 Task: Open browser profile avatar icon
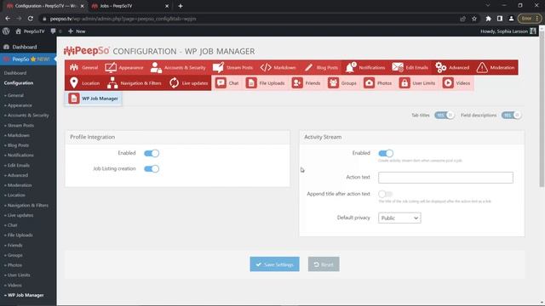[x=511, y=19]
